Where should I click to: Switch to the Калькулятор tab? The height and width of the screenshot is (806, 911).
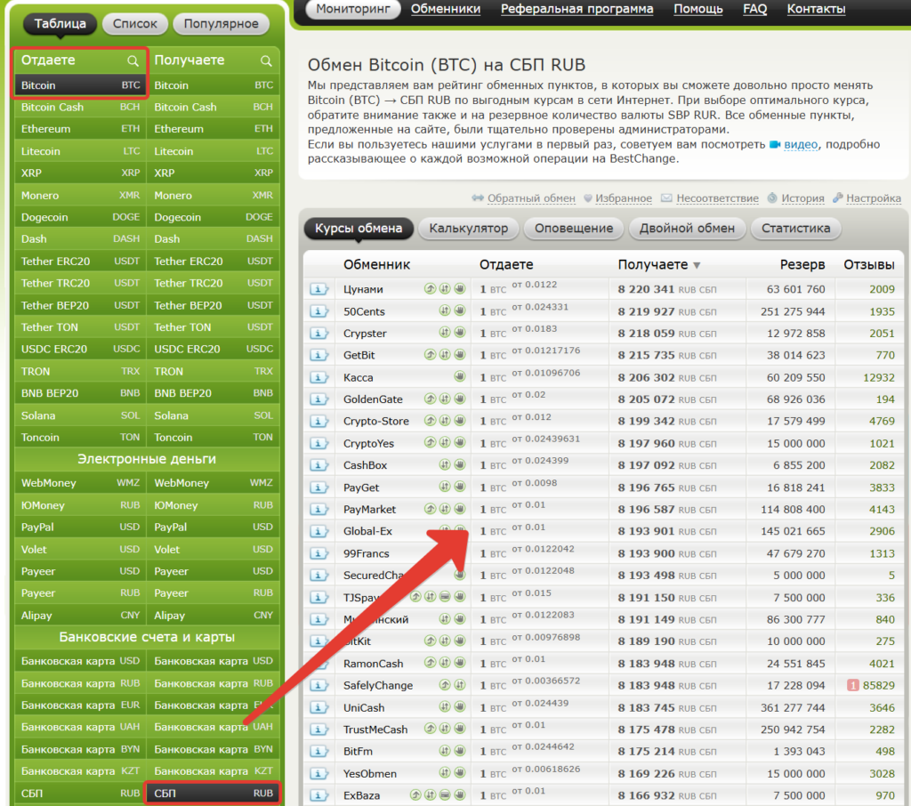tap(468, 229)
